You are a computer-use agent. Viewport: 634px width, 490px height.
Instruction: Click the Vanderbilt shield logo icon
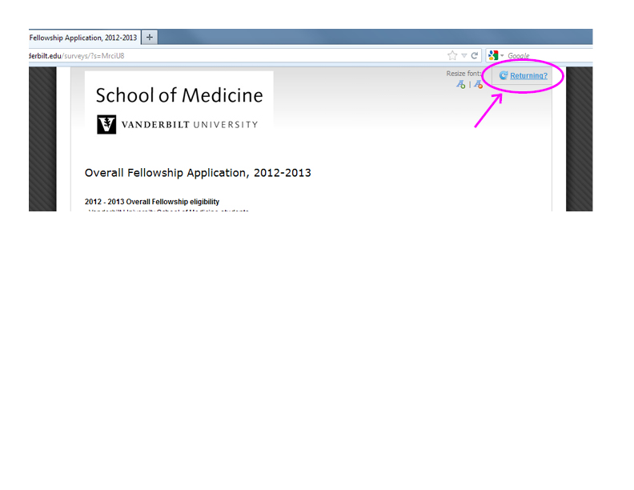(x=106, y=124)
